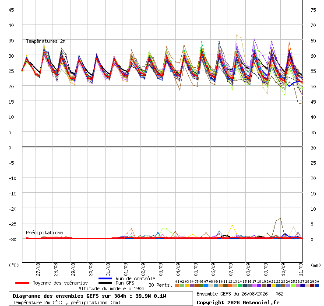324x306 pixels.
Task: Click the perturbation 30 royal blue swatch
Action: coord(317,285)
